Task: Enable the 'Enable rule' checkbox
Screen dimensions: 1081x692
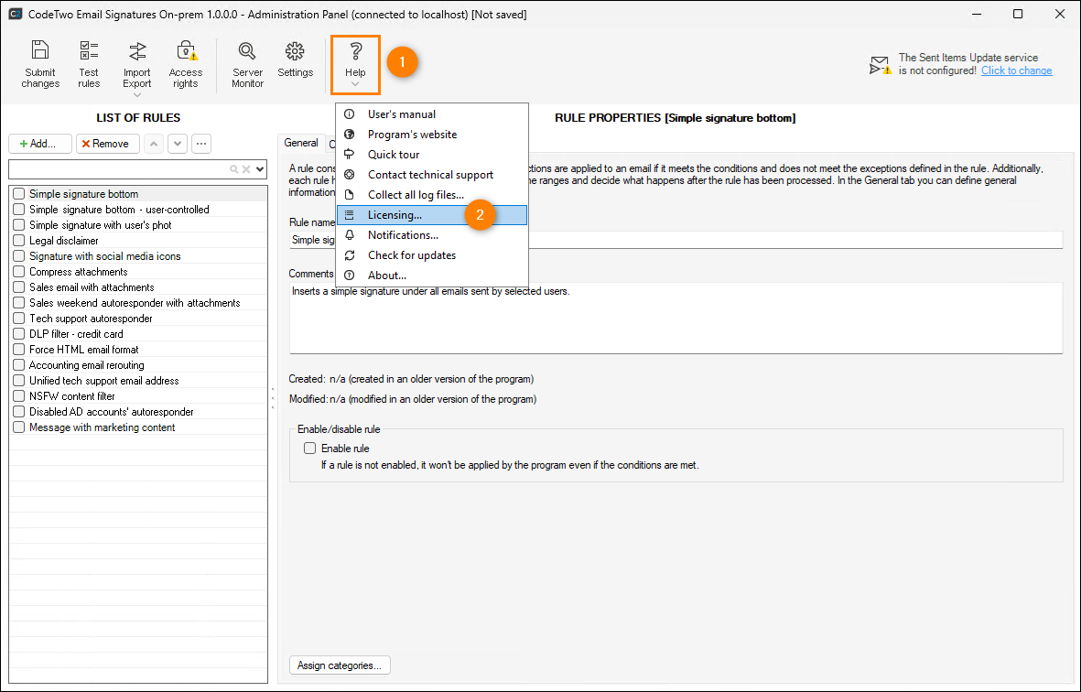Action: 309,448
